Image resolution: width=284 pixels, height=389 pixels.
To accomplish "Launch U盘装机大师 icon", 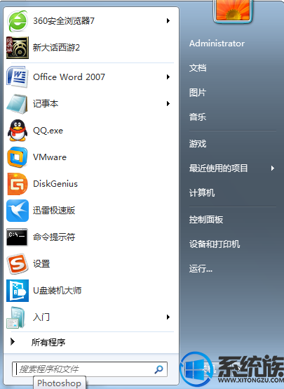I will (x=18, y=291).
